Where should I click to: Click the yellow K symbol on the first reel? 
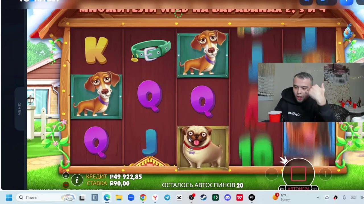[x=96, y=50]
